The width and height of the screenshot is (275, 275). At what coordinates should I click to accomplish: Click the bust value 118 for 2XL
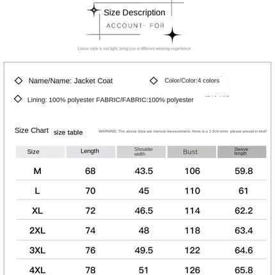[x=192, y=230]
